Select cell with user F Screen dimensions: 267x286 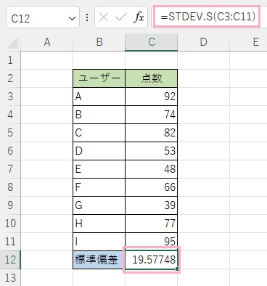point(99,187)
